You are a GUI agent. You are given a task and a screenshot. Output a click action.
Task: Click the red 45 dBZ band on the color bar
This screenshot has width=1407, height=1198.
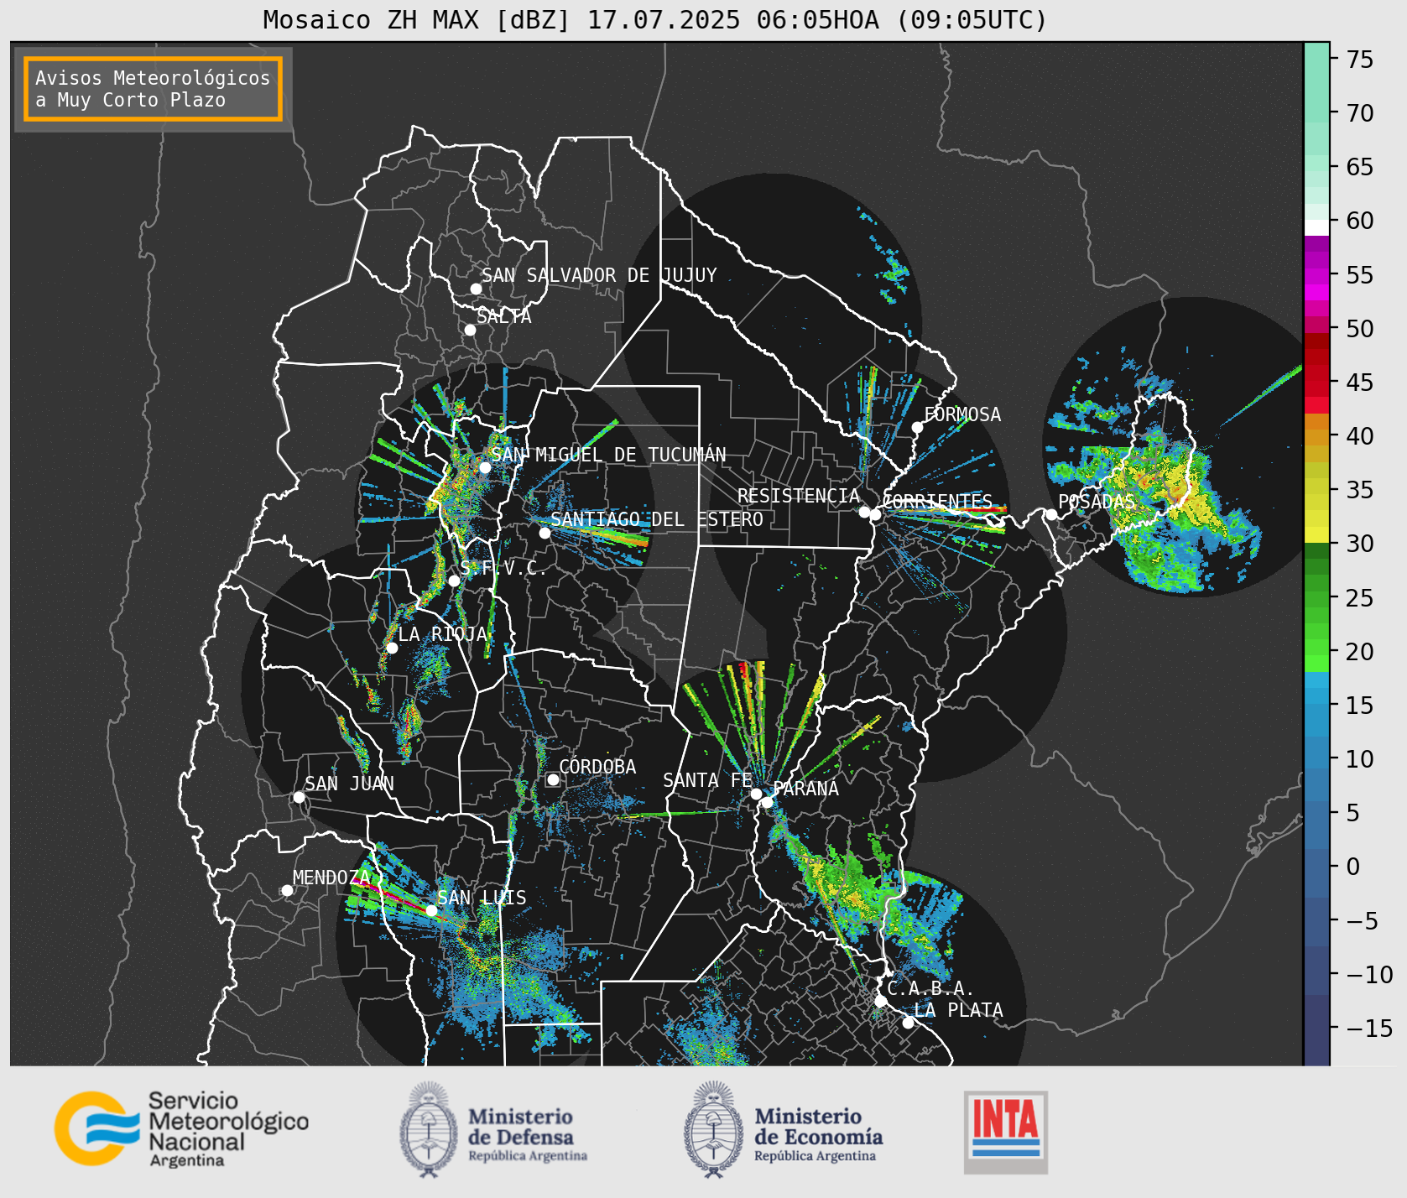point(1316,383)
